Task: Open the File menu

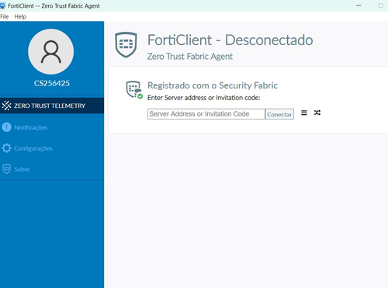Action: [x=5, y=16]
